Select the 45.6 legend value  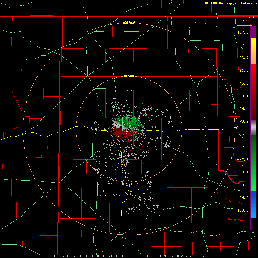pyautogui.click(x=244, y=83)
